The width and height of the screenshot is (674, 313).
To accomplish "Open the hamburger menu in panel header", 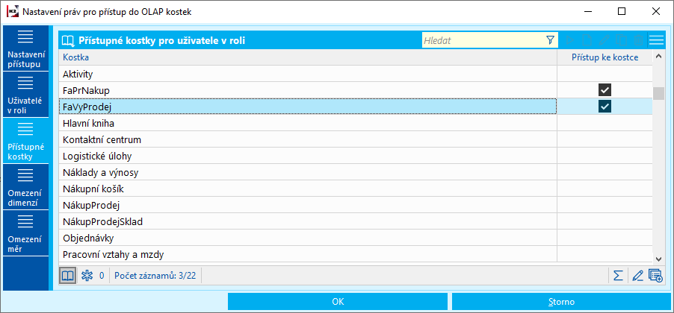I will pyautogui.click(x=656, y=41).
